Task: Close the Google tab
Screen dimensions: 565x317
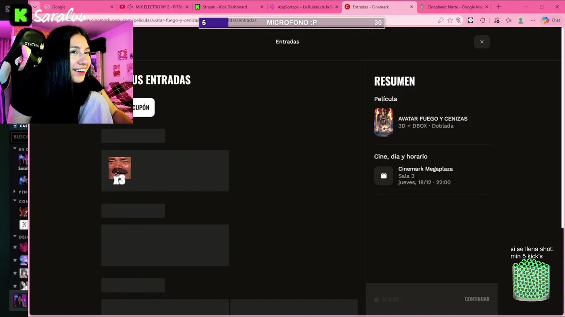Action: pos(112,7)
